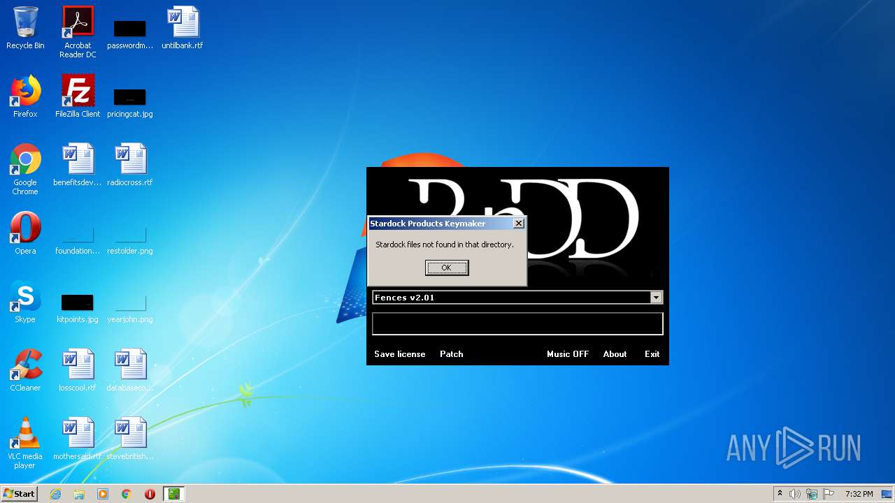895x503 pixels.
Task: Select the Opera desktop shortcut
Action: (25, 234)
